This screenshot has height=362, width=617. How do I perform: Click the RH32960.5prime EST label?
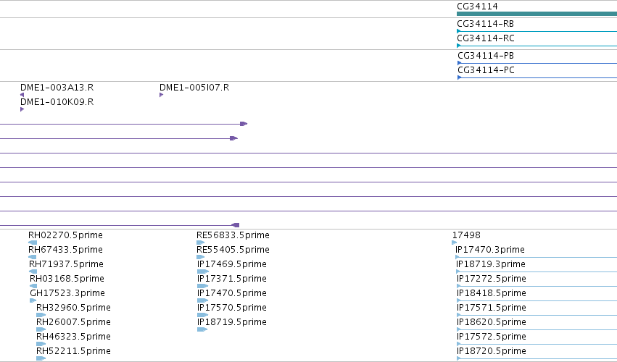(x=73, y=308)
